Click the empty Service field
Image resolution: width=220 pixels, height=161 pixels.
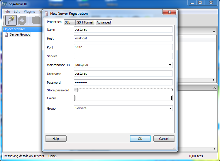coord(123,56)
